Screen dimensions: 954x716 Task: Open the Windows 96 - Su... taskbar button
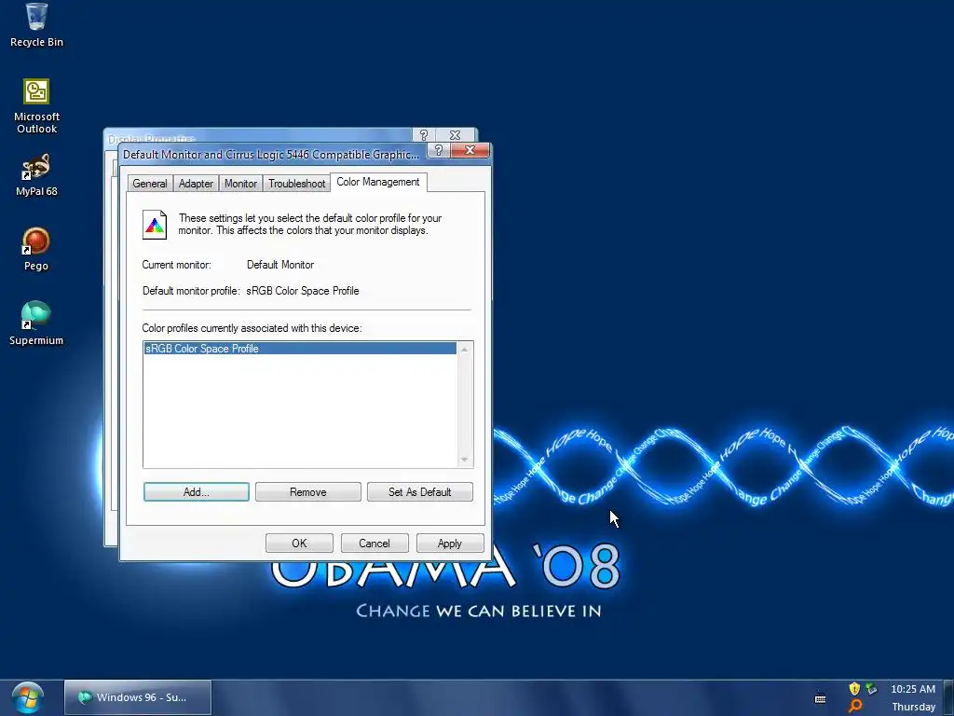click(x=138, y=697)
